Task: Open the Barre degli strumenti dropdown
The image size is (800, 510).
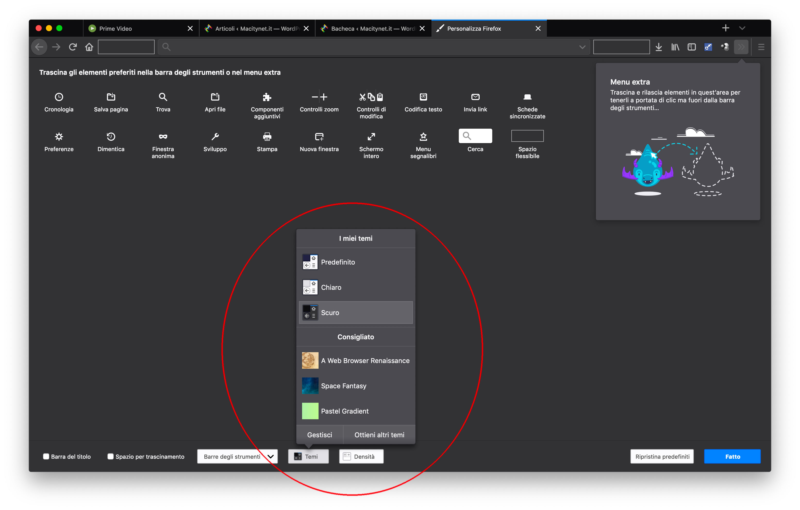Action: point(237,456)
